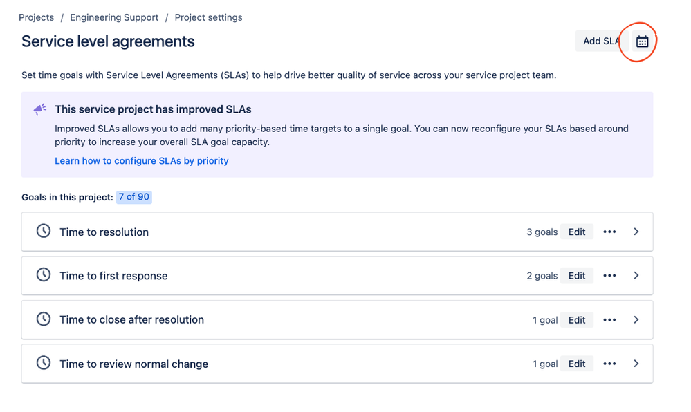Open more actions for Time to first response

[609, 276]
